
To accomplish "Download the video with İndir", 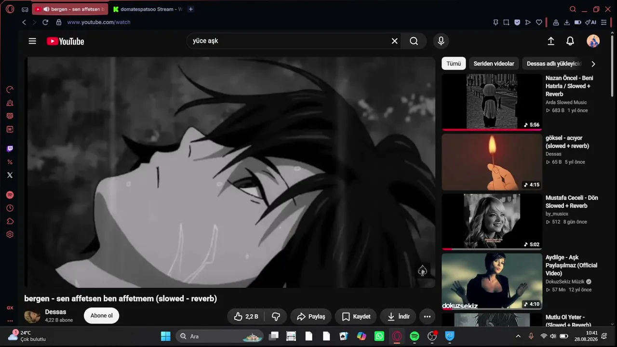I will pyautogui.click(x=398, y=317).
